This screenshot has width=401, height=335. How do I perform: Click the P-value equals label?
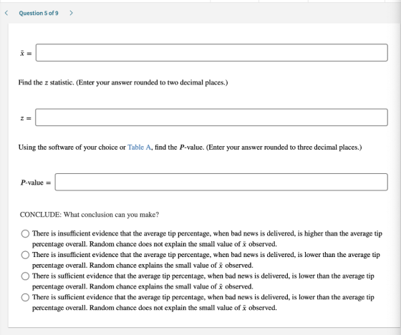[36, 183]
